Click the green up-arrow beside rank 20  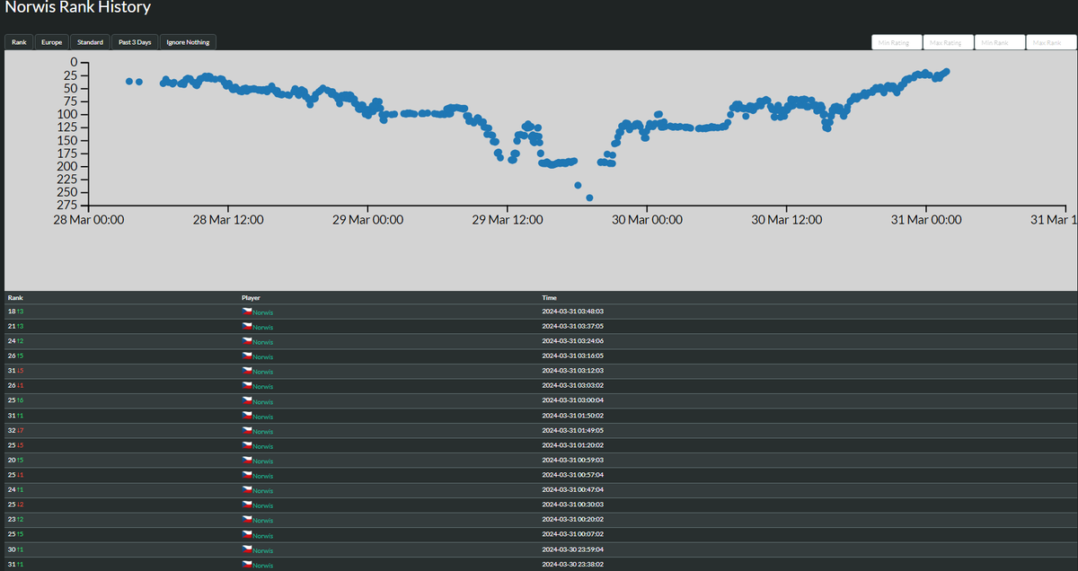(x=21, y=461)
